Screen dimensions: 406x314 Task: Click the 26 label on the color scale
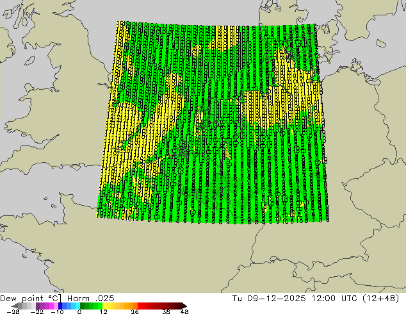pyautogui.click(x=134, y=311)
